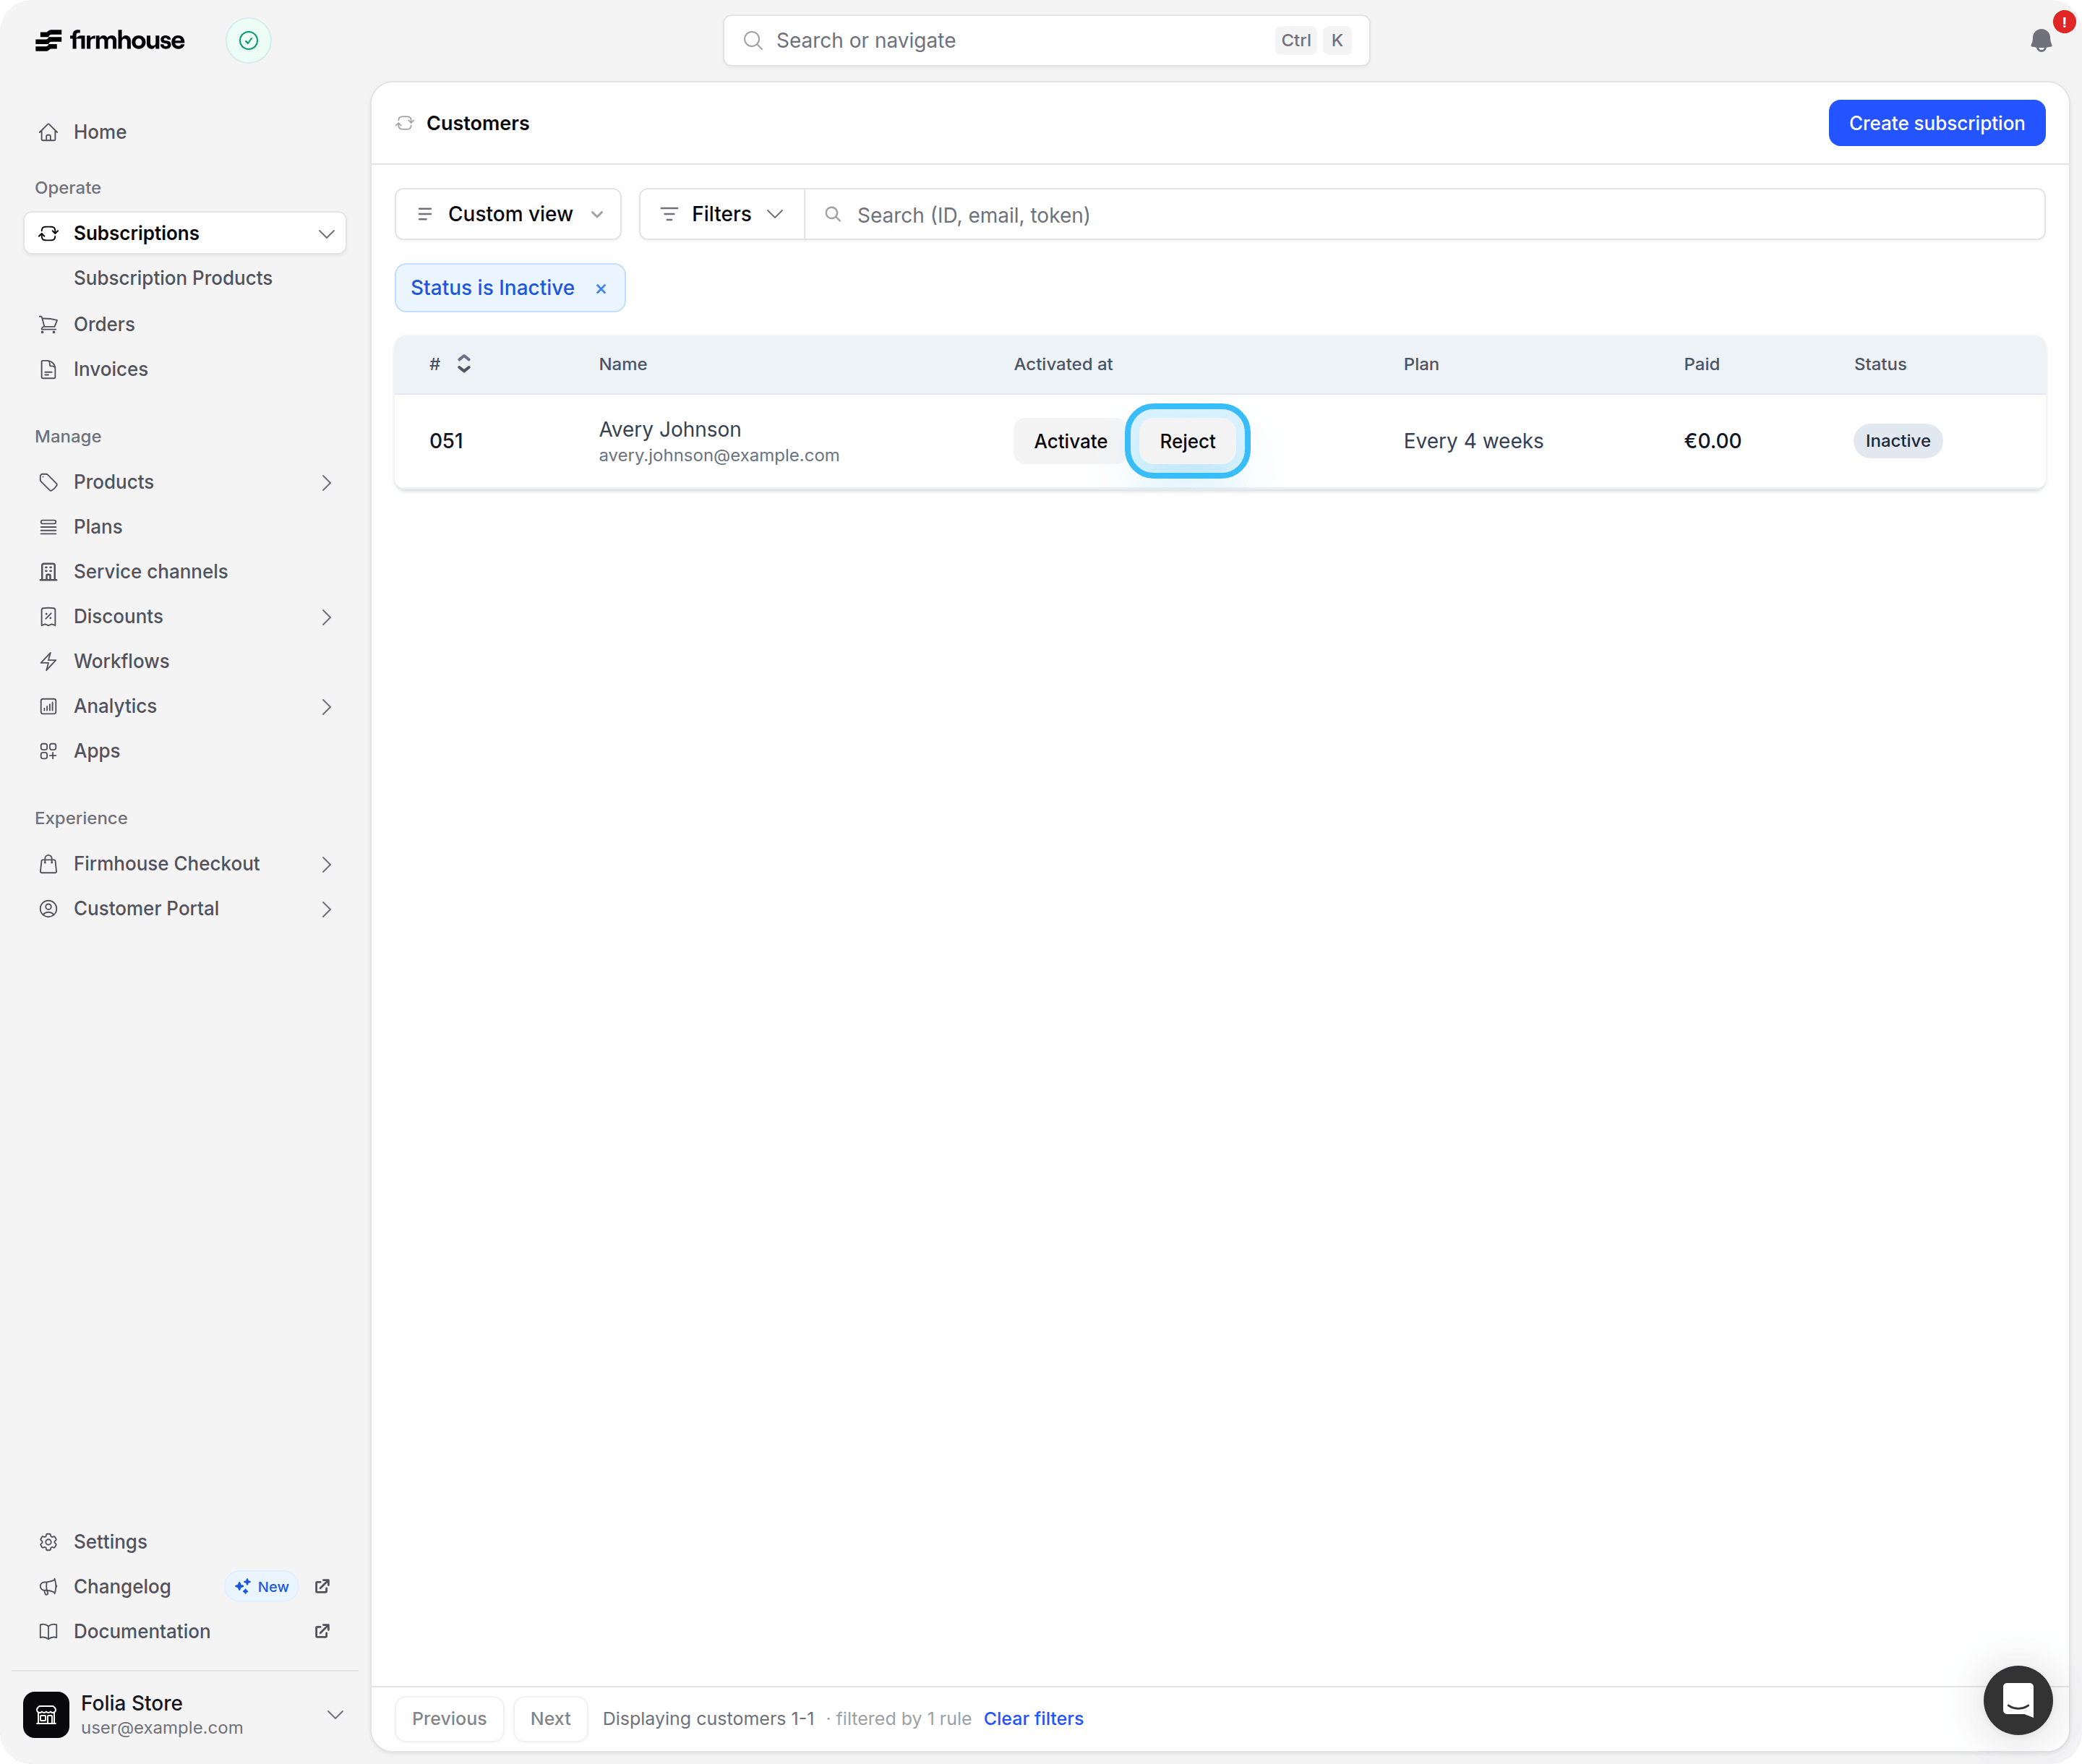
Task: Click the Customer Portal user icon
Action: (x=48, y=909)
